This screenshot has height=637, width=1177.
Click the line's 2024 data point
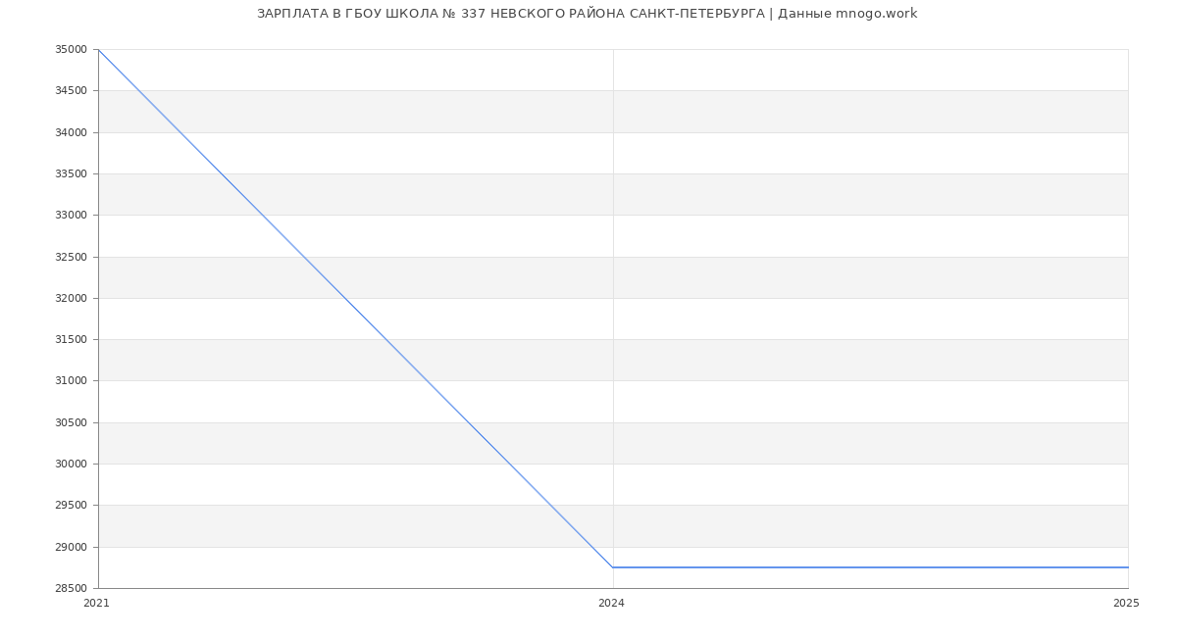tap(613, 567)
